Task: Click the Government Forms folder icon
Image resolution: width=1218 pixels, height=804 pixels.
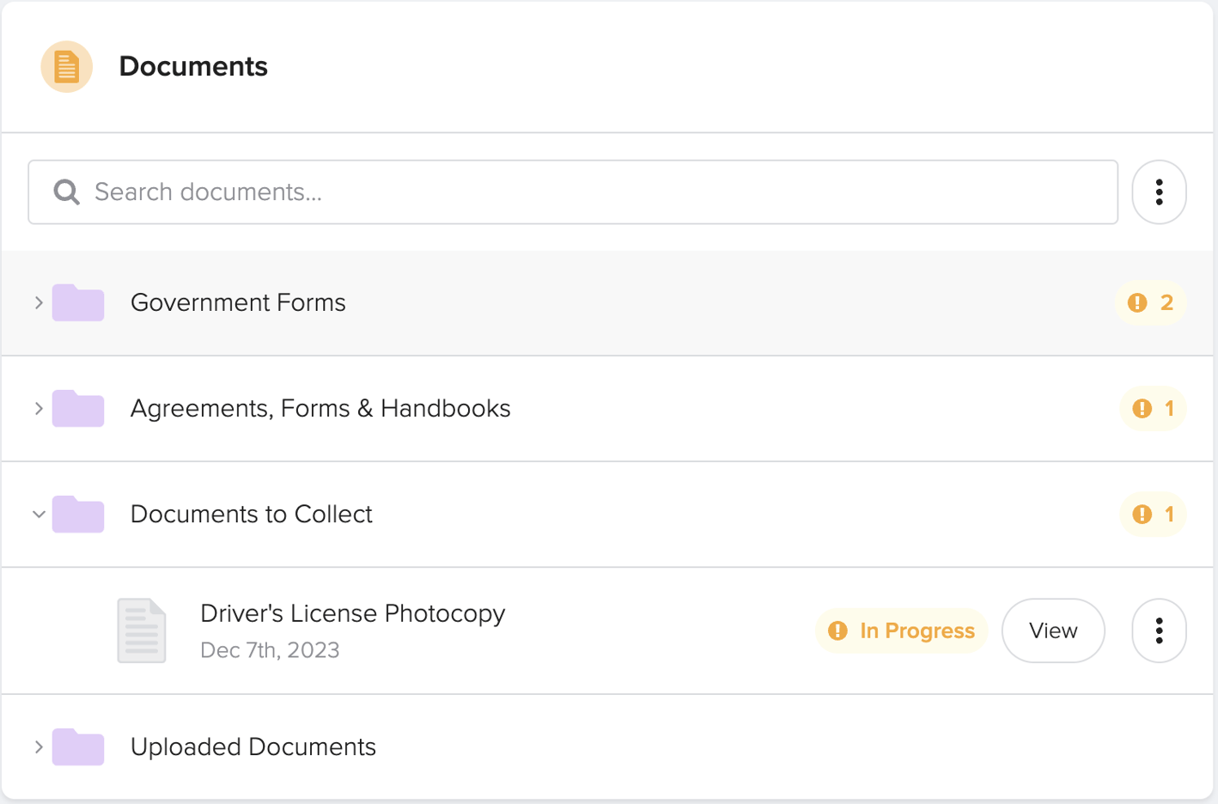Action: point(77,302)
